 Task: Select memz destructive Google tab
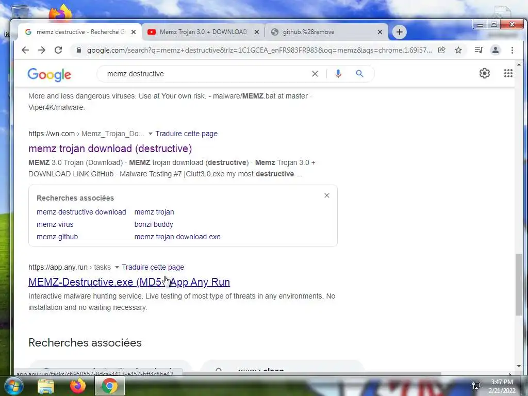(80, 32)
